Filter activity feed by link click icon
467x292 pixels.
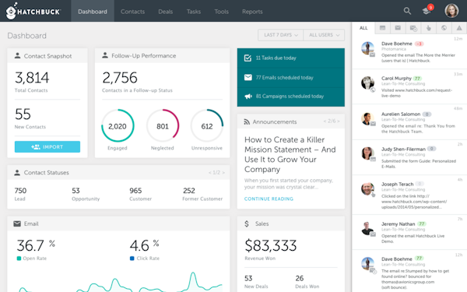click(429, 28)
